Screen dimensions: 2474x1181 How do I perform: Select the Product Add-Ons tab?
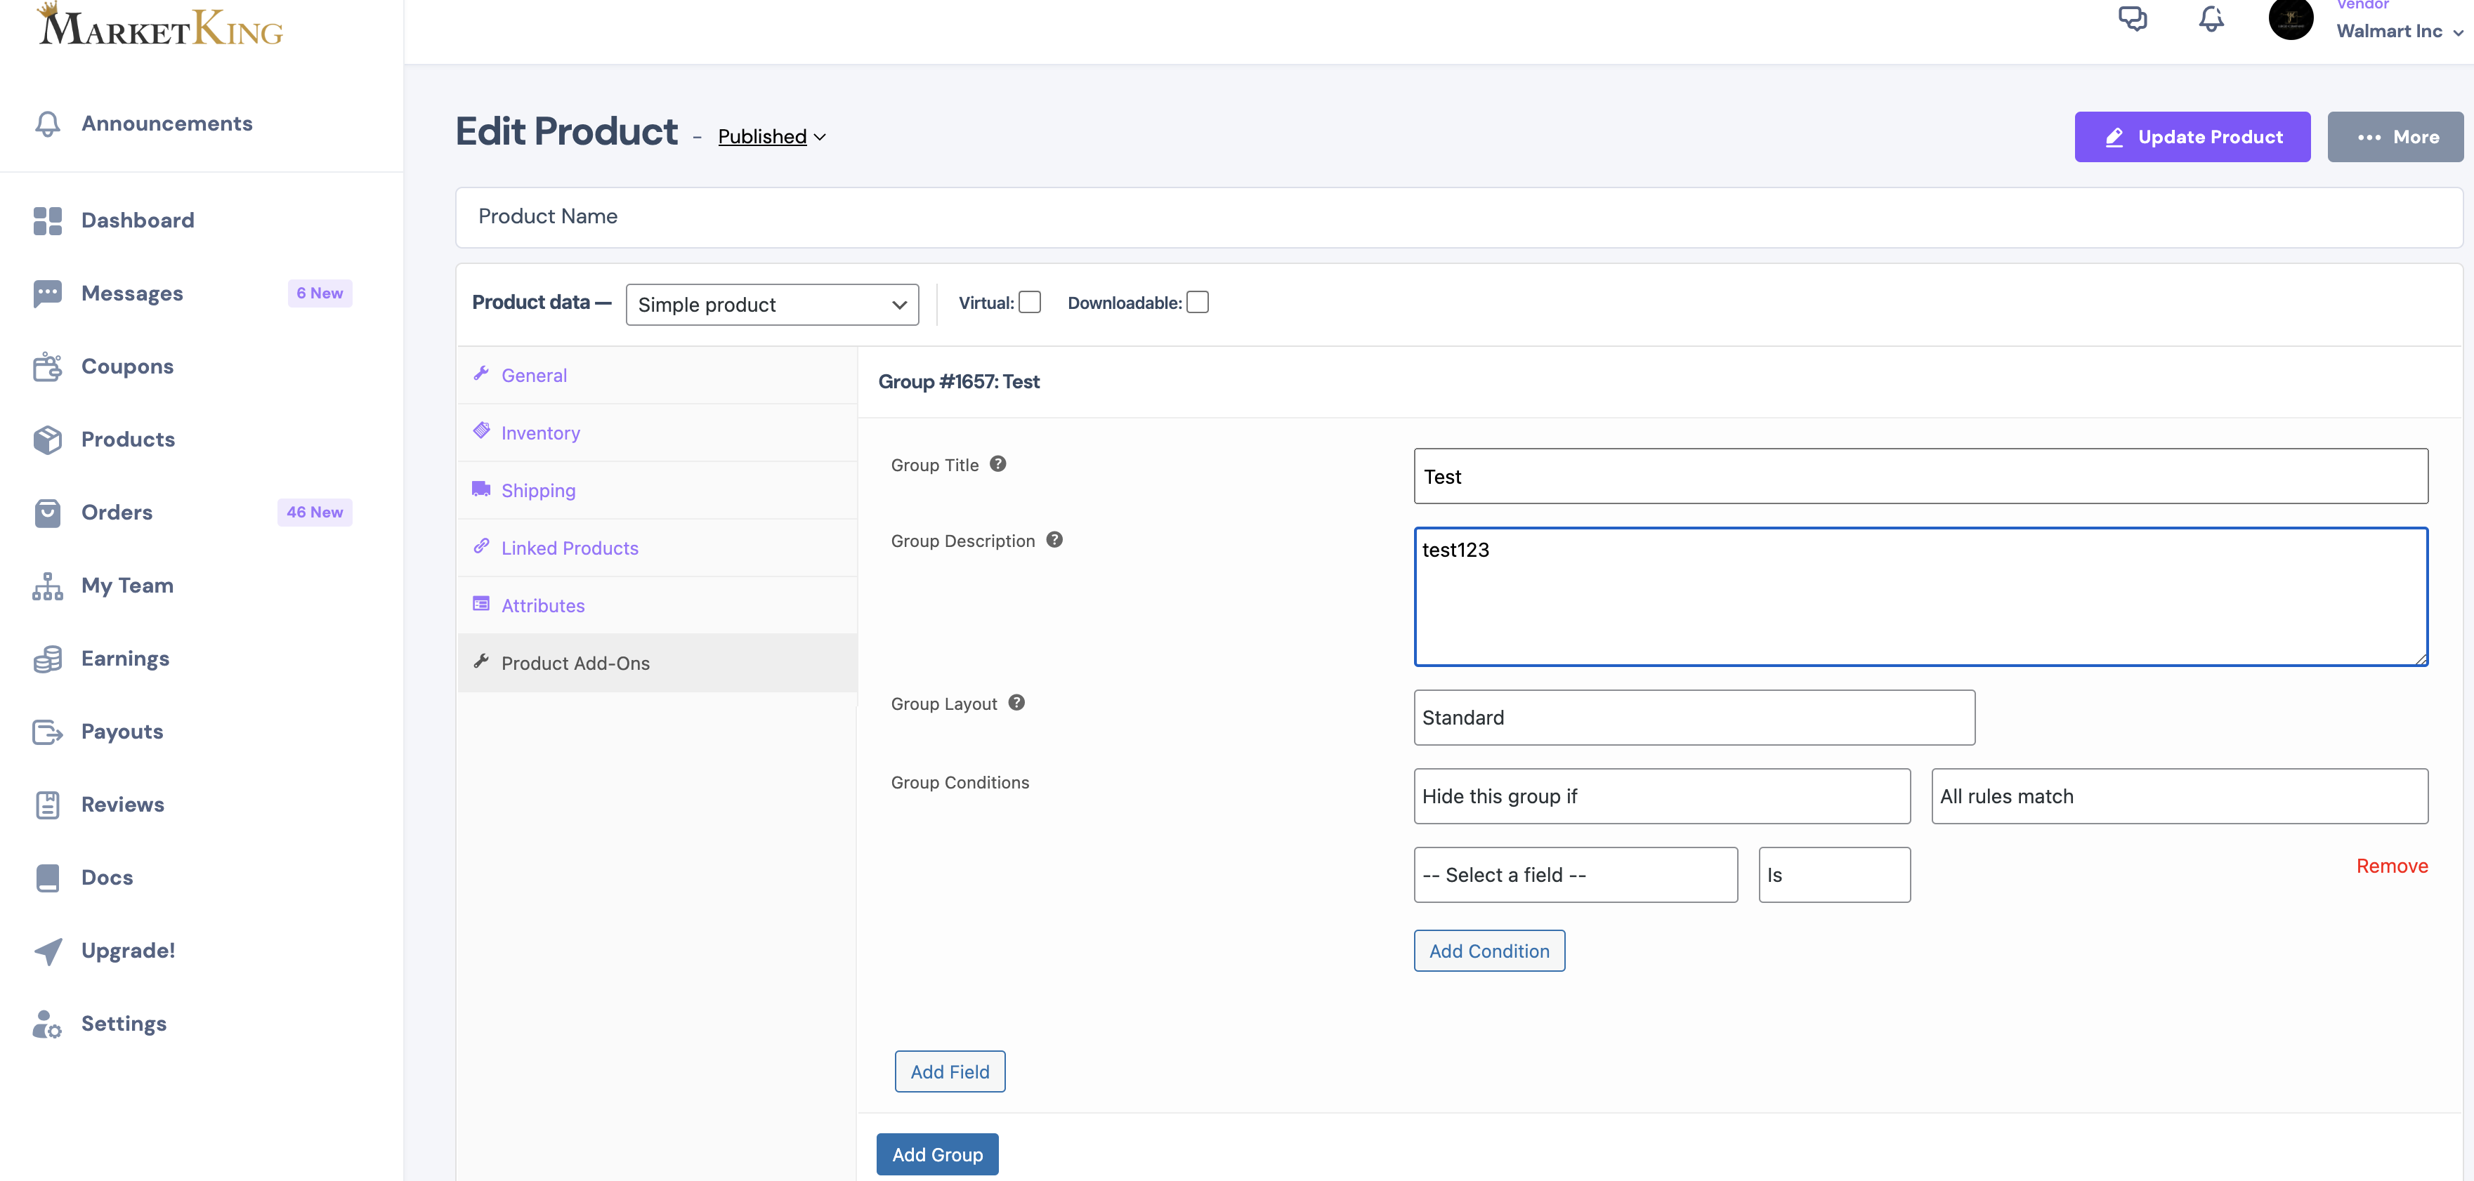[x=657, y=664]
